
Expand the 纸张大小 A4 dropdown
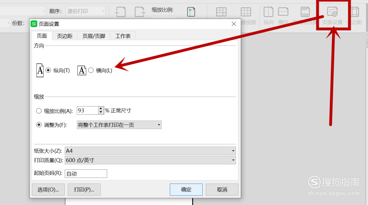click(x=150, y=151)
